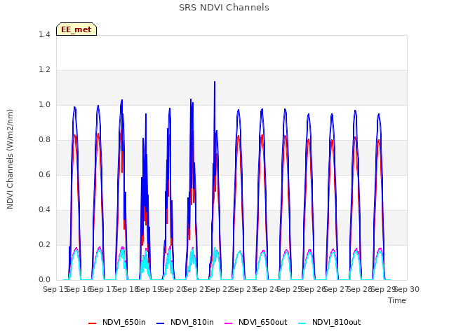Click the Sep 30 x-axis tick label

[x=407, y=289]
